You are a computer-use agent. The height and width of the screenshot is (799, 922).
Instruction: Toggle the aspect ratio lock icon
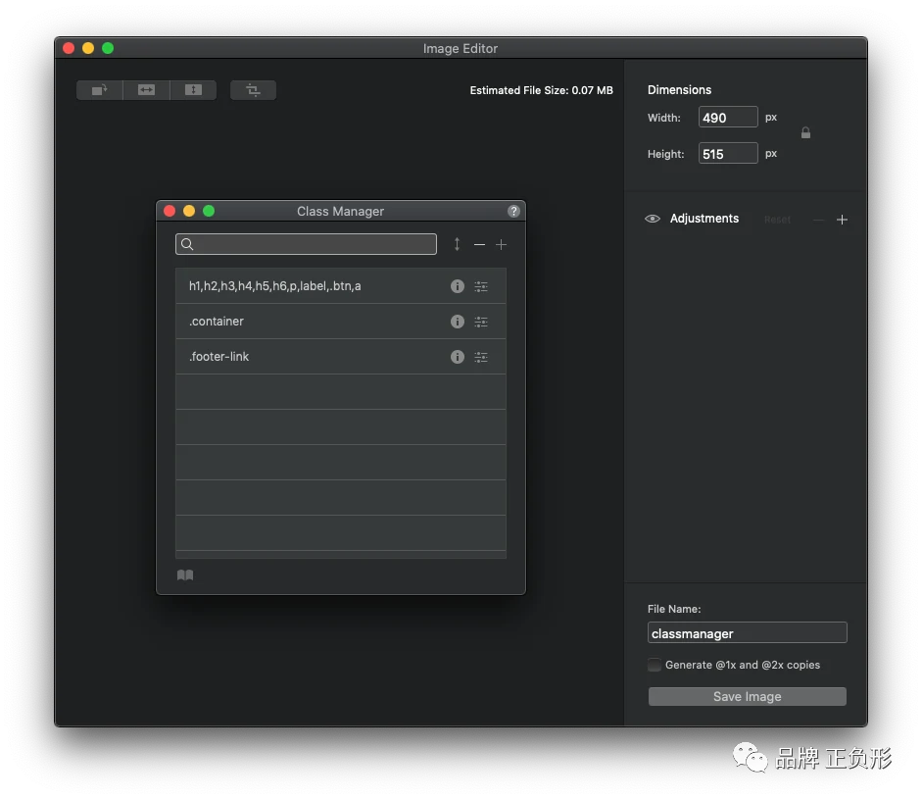coord(805,133)
